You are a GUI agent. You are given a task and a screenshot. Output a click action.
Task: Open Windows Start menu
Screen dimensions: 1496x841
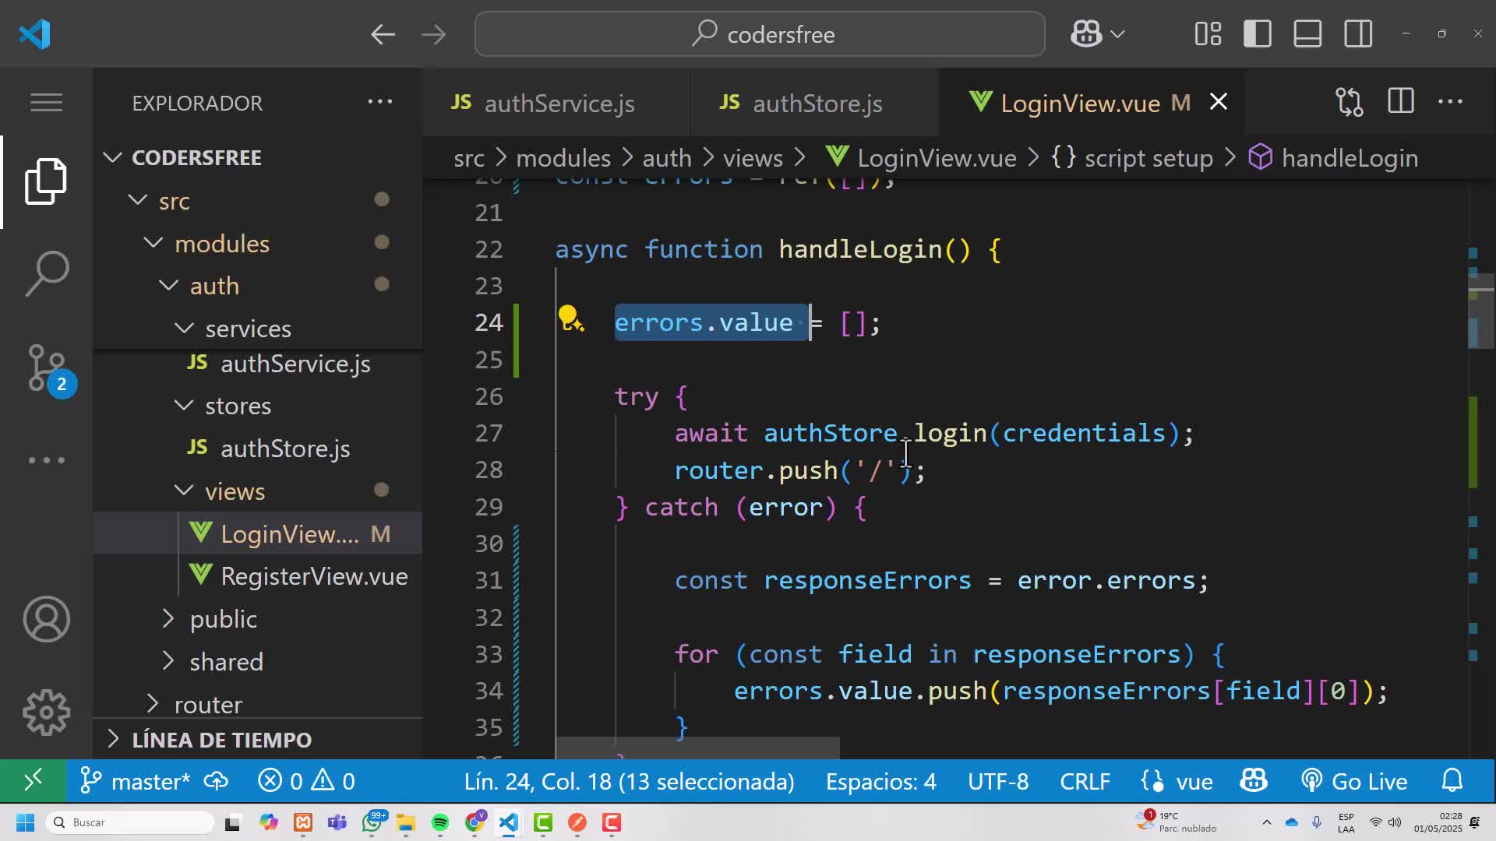point(25,822)
